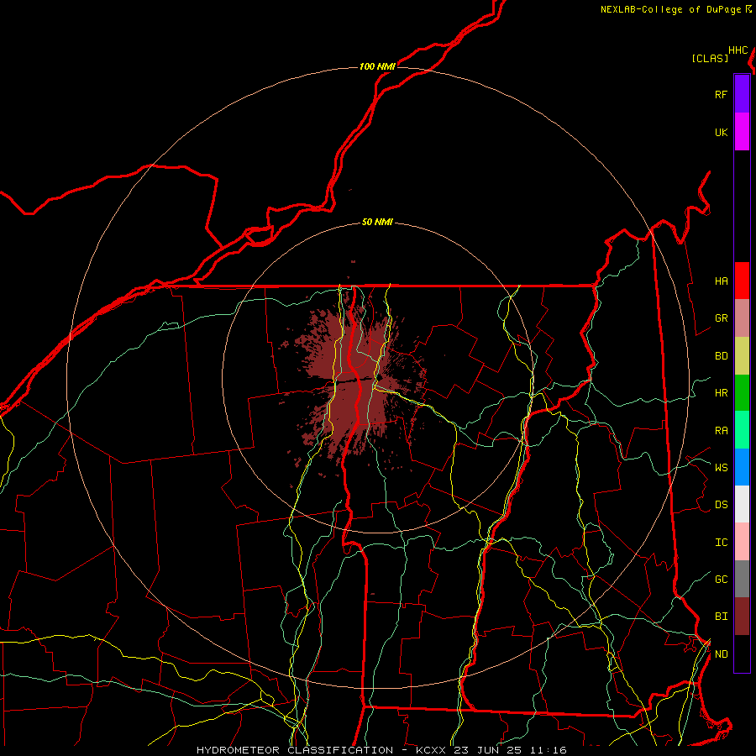756x756 pixels.
Task: Click the [CLAS] legend title
Action: click(710, 58)
